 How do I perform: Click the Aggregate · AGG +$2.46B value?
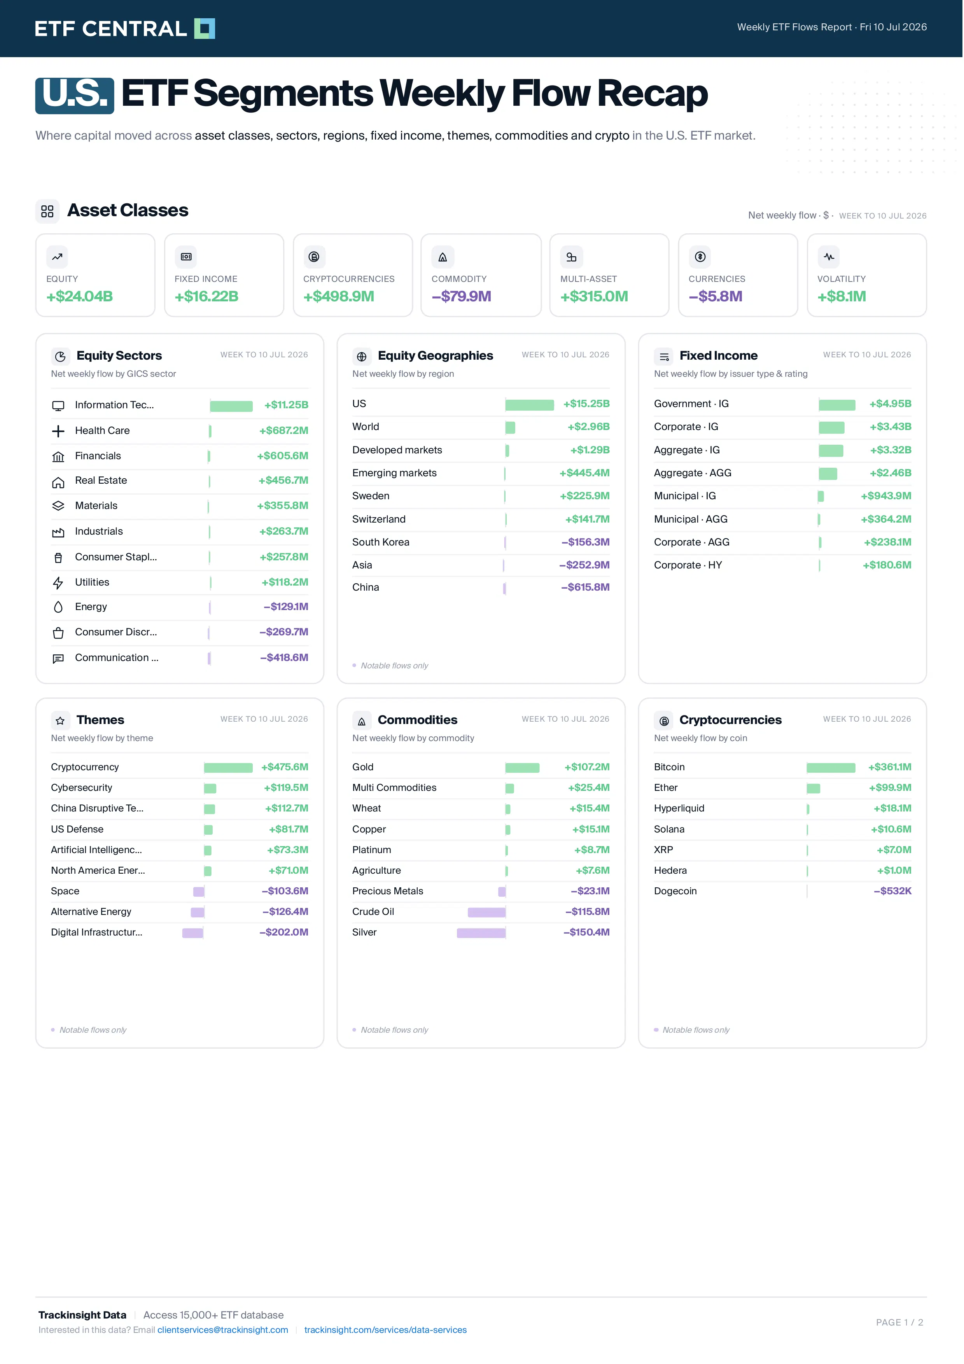[891, 473]
